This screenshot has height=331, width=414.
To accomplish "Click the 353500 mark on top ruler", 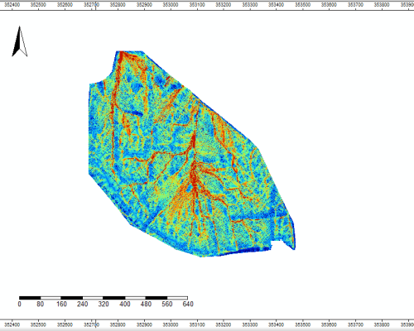I will (302, 5).
